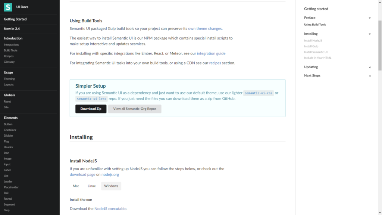Jump to Using Build Tools in outline
This screenshot has height=215, width=382.
(x=315, y=25)
